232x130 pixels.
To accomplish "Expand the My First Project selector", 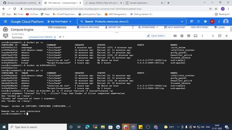I will point(59,22).
